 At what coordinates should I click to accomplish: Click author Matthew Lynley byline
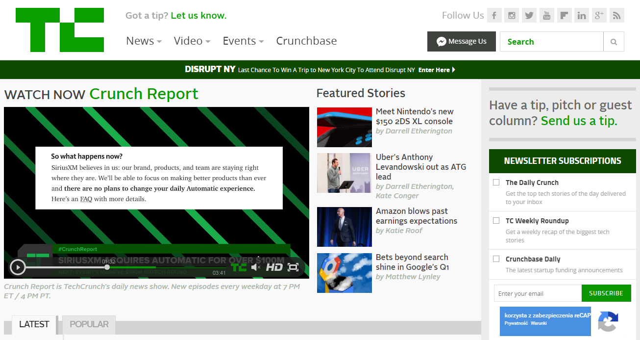pos(413,277)
